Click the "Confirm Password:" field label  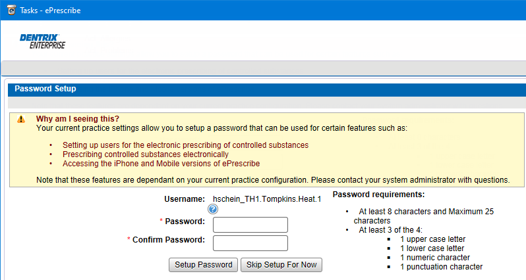(x=169, y=240)
